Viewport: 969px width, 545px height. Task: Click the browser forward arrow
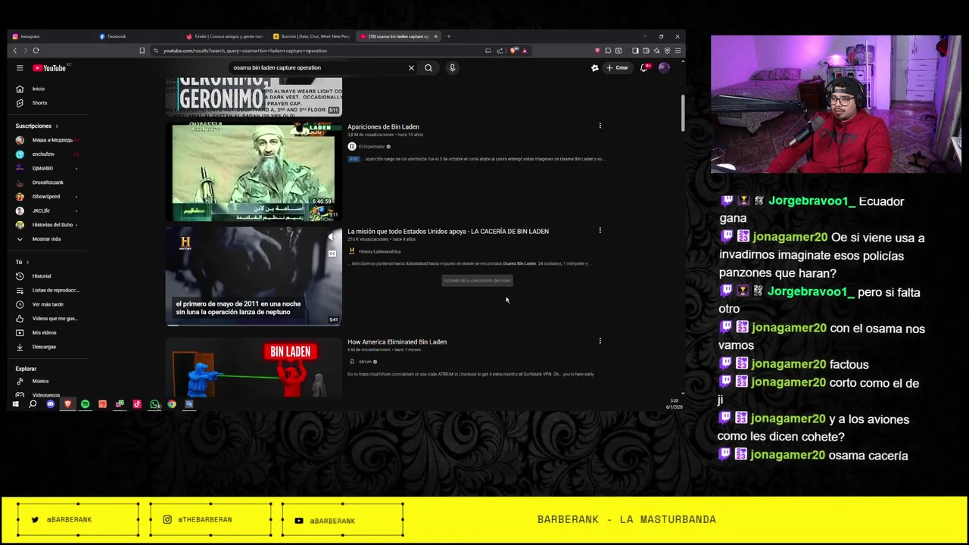click(25, 51)
